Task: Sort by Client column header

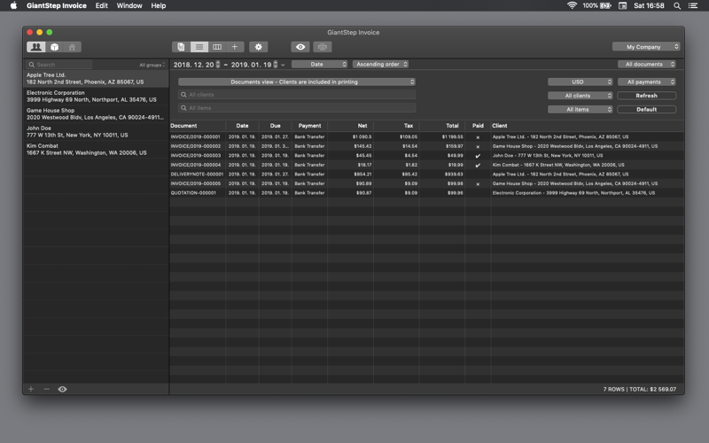Action: point(587,126)
